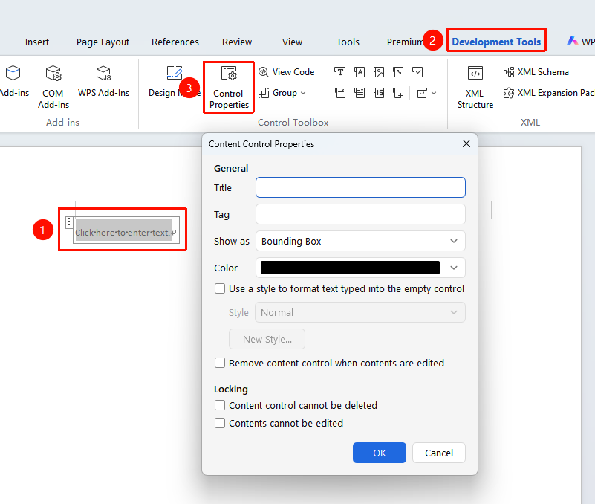Open the Color dropdown arrow
Image resolution: width=595 pixels, height=504 pixels.
[454, 268]
